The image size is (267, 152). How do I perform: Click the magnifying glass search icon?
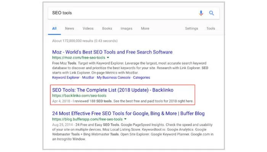click(211, 13)
